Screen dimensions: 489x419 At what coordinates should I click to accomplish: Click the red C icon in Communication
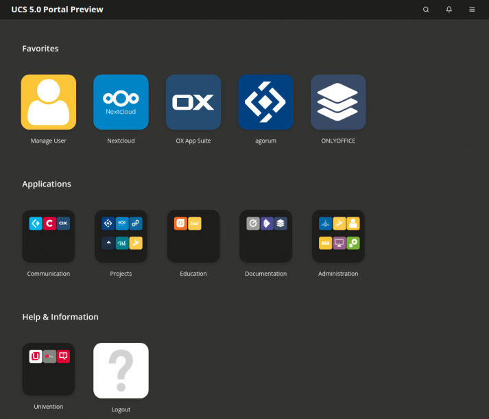click(49, 224)
